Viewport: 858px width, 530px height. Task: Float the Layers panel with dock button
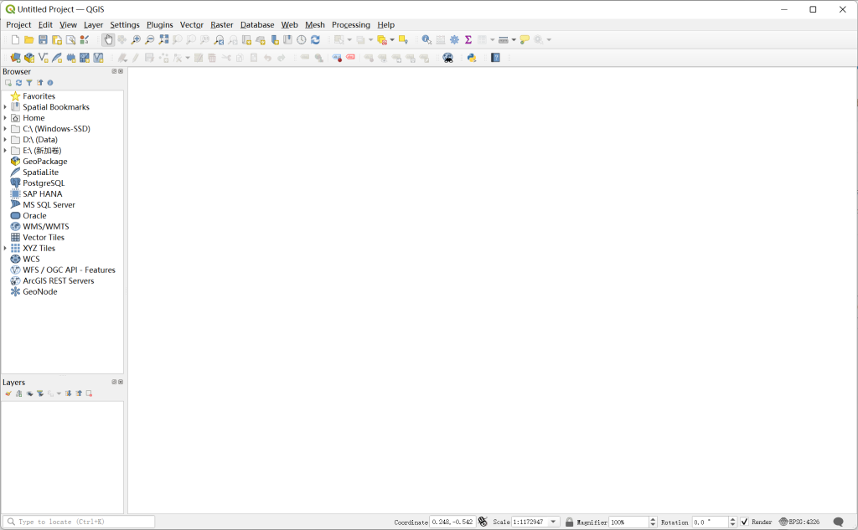[114, 382]
